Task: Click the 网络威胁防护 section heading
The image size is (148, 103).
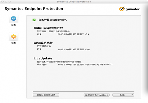Action: 43,43
